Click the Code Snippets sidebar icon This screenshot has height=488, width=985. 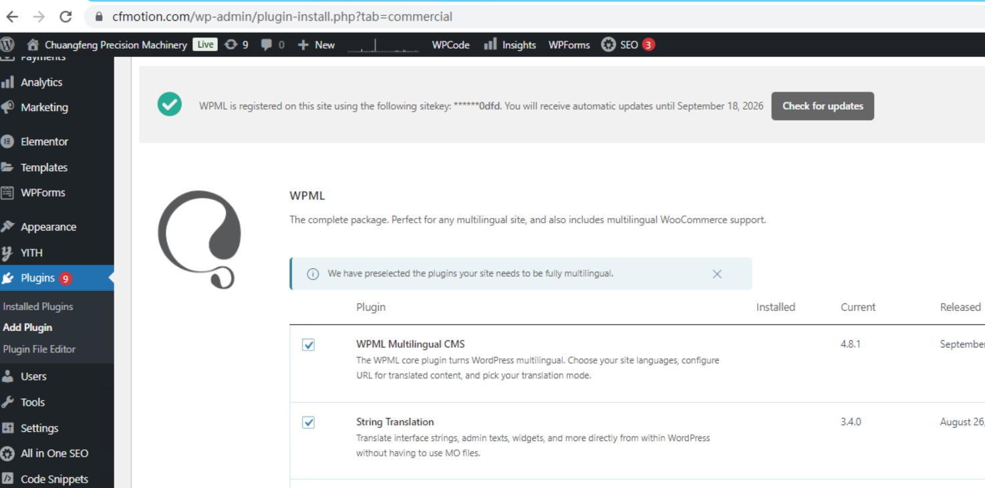7,479
